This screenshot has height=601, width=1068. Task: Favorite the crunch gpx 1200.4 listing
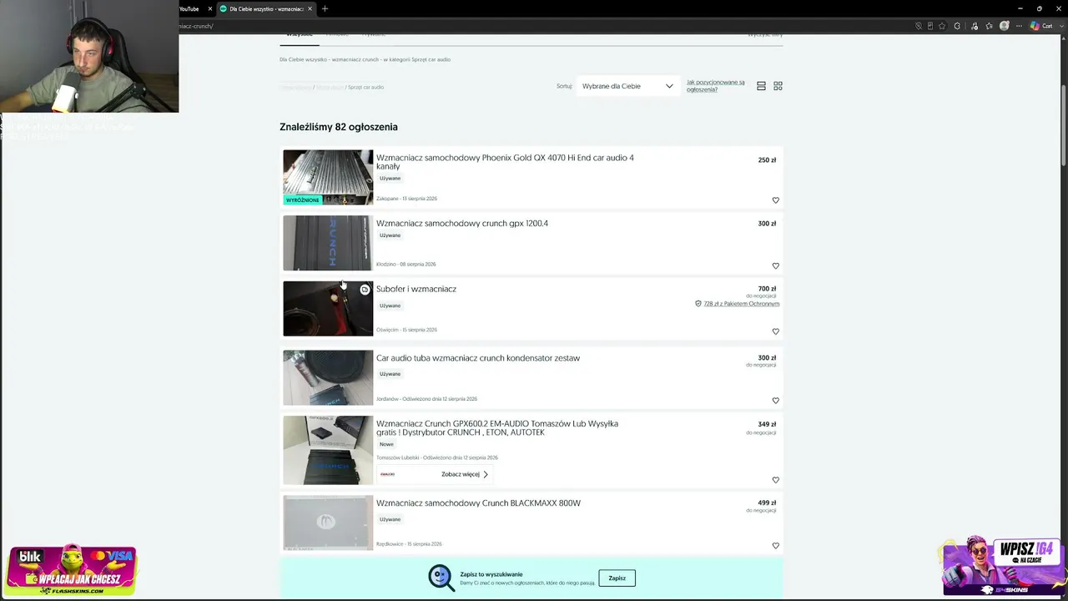775,265
